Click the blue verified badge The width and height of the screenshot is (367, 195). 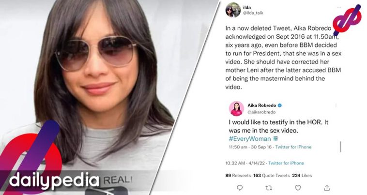pyautogui.click(x=280, y=105)
